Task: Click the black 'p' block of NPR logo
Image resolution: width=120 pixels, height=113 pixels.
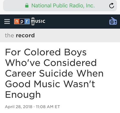Action: (x=22, y=21)
